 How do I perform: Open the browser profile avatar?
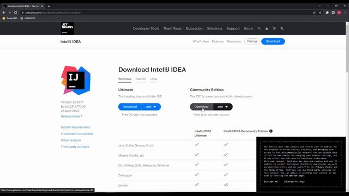[339, 13]
